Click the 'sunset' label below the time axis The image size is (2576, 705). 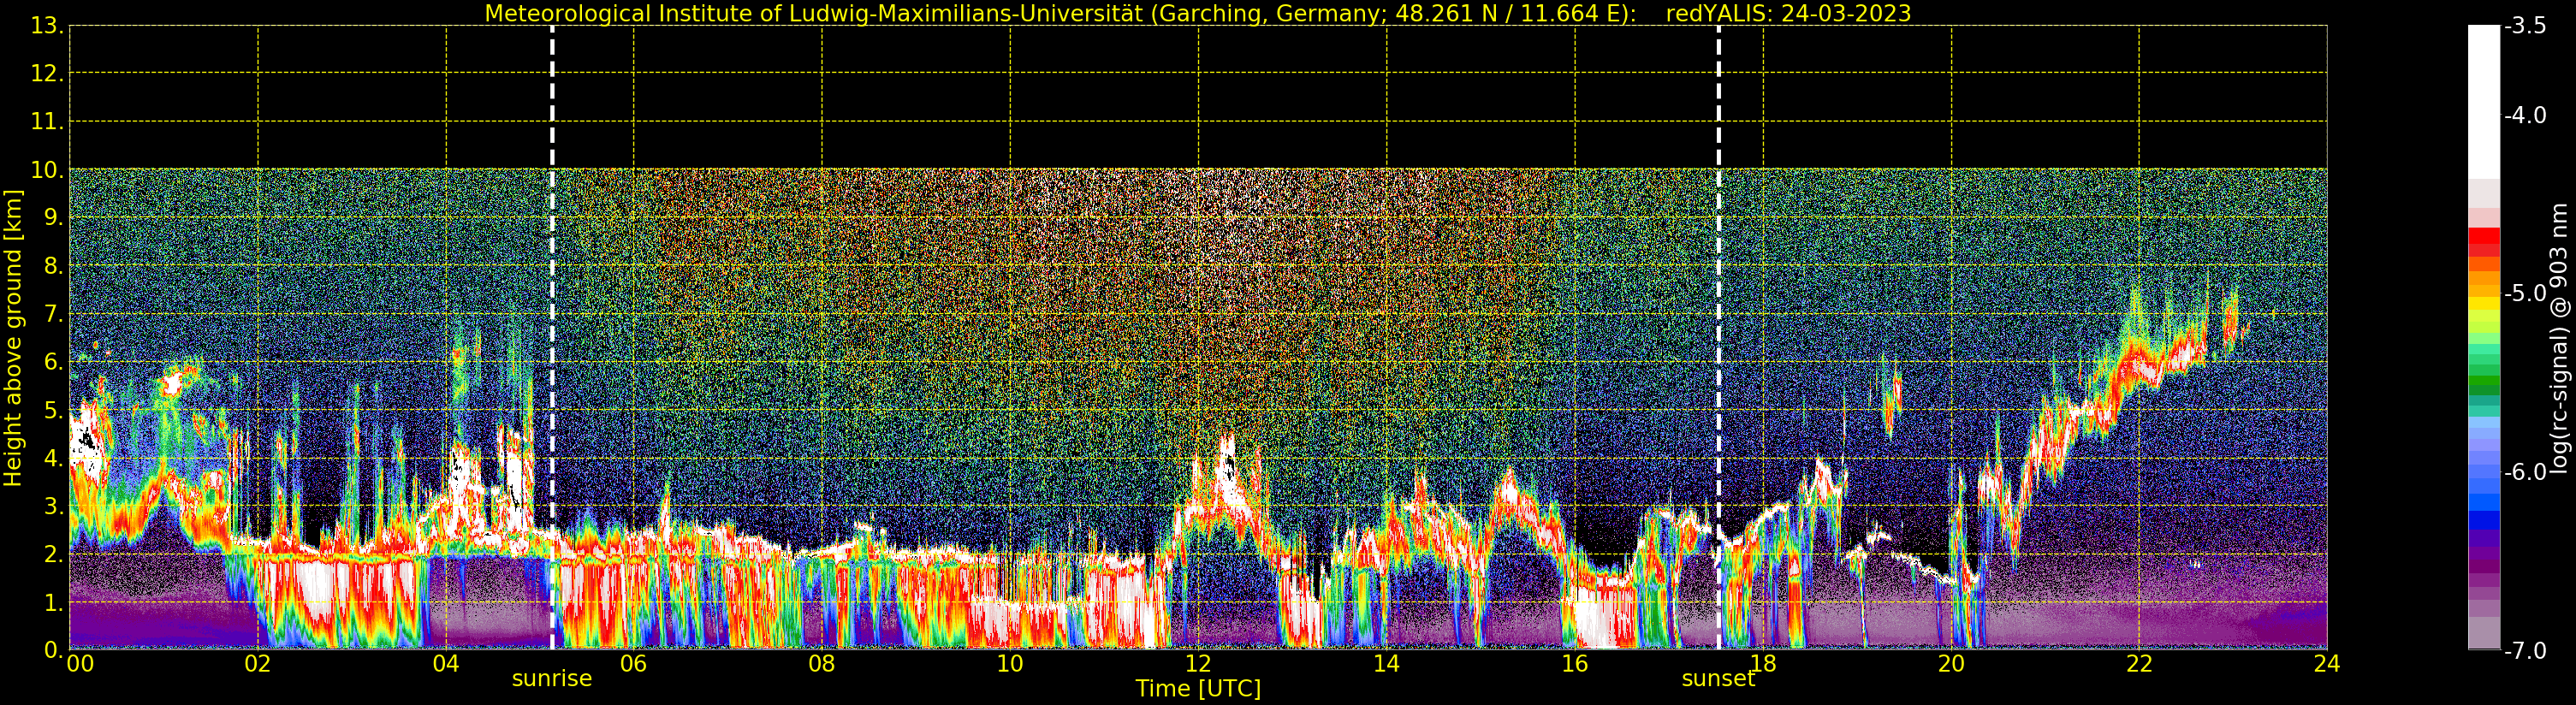coord(1718,679)
